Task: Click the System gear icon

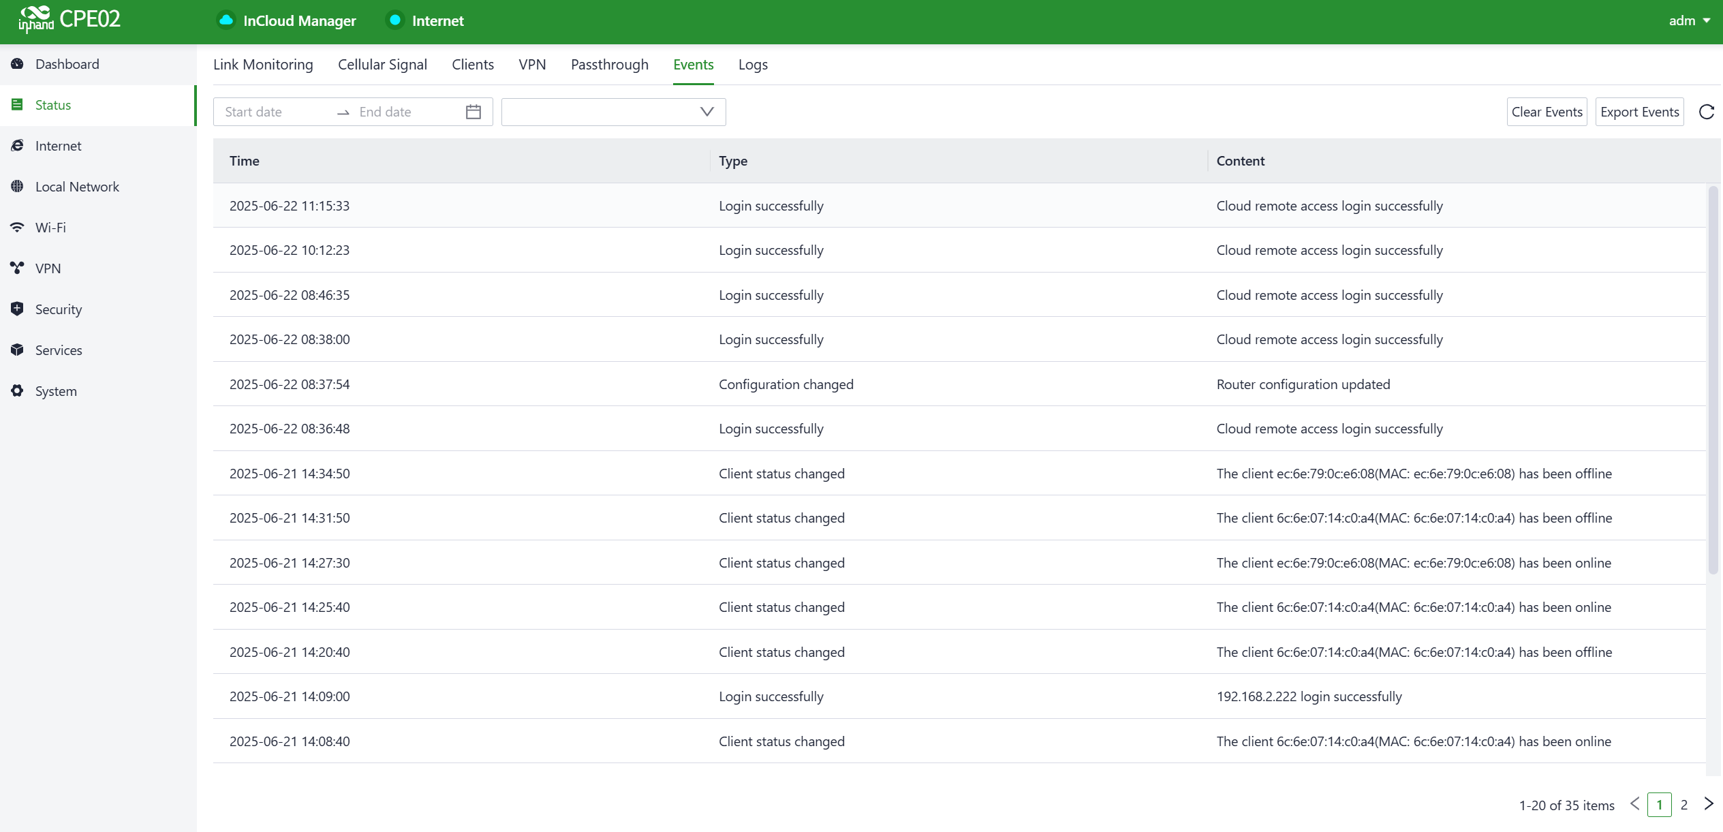Action: [x=18, y=391]
